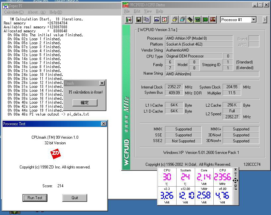This screenshot has width=271, height=215.
Task: Click the four-way move arrows on monitor widget
Action: pos(236,181)
